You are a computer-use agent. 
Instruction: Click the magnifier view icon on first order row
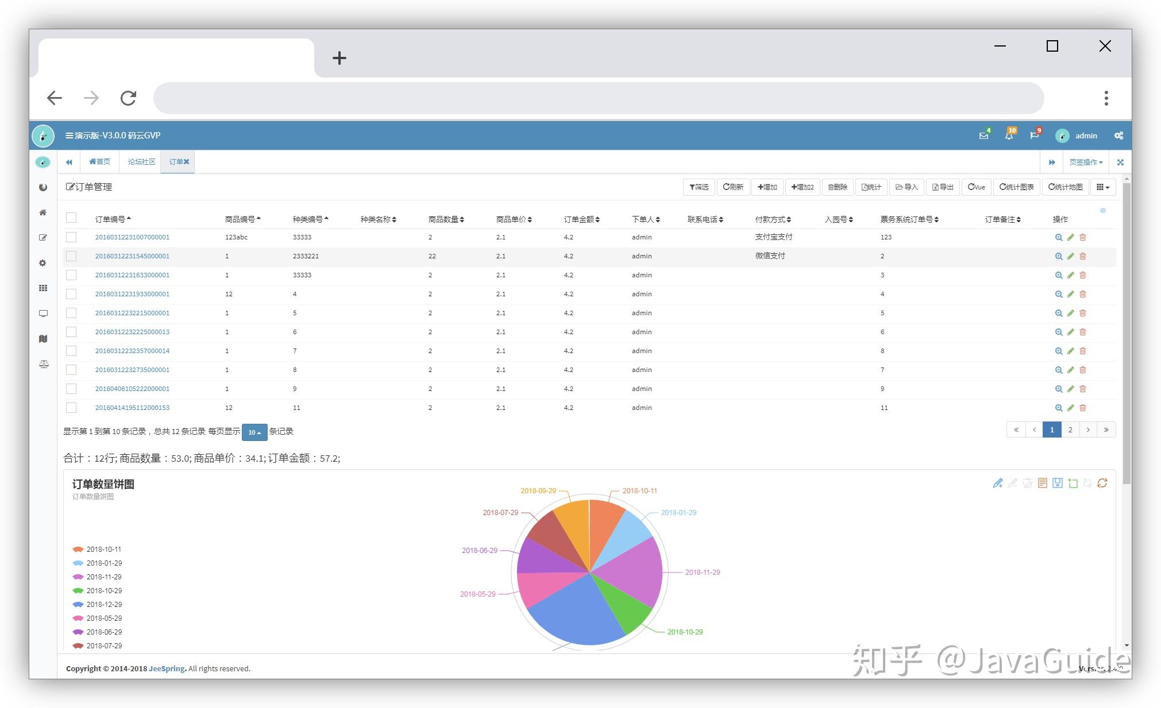[x=1059, y=237]
